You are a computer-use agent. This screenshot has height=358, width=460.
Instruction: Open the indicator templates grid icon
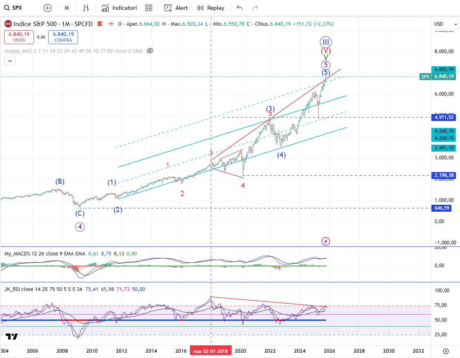149,8
